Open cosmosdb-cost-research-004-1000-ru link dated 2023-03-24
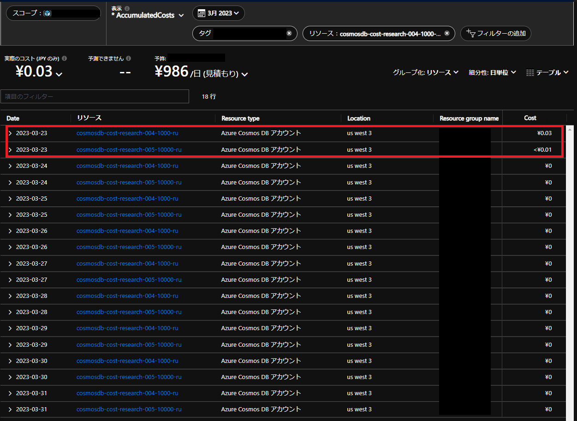 (x=127, y=166)
